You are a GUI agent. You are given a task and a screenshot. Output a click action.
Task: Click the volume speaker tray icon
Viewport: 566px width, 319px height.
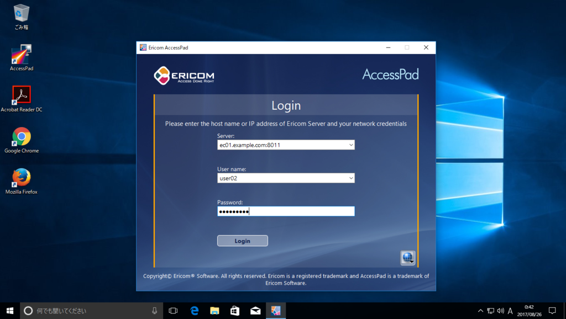pos(500,311)
